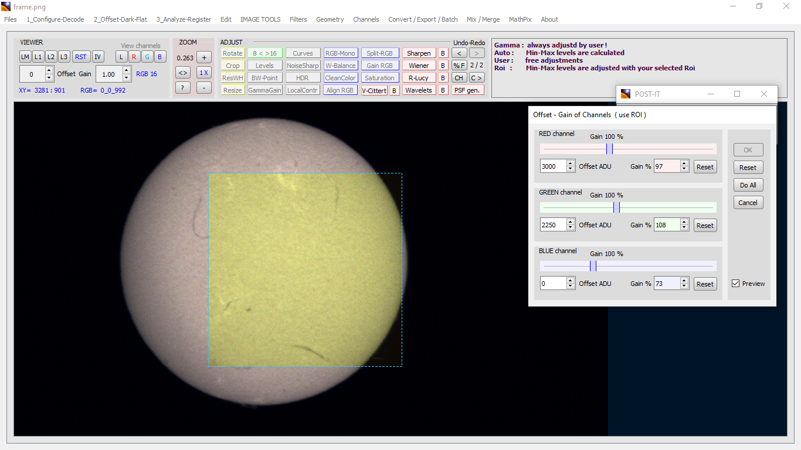Click the LM viewer button
The width and height of the screenshot is (801, 450).
[25, 57]
